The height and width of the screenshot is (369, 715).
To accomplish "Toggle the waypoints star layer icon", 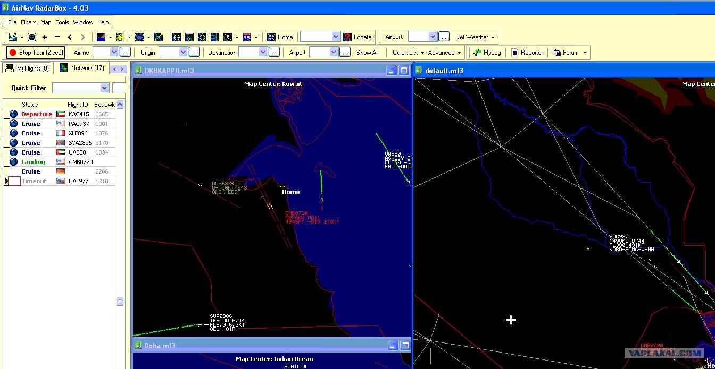I will click(202, 37).
